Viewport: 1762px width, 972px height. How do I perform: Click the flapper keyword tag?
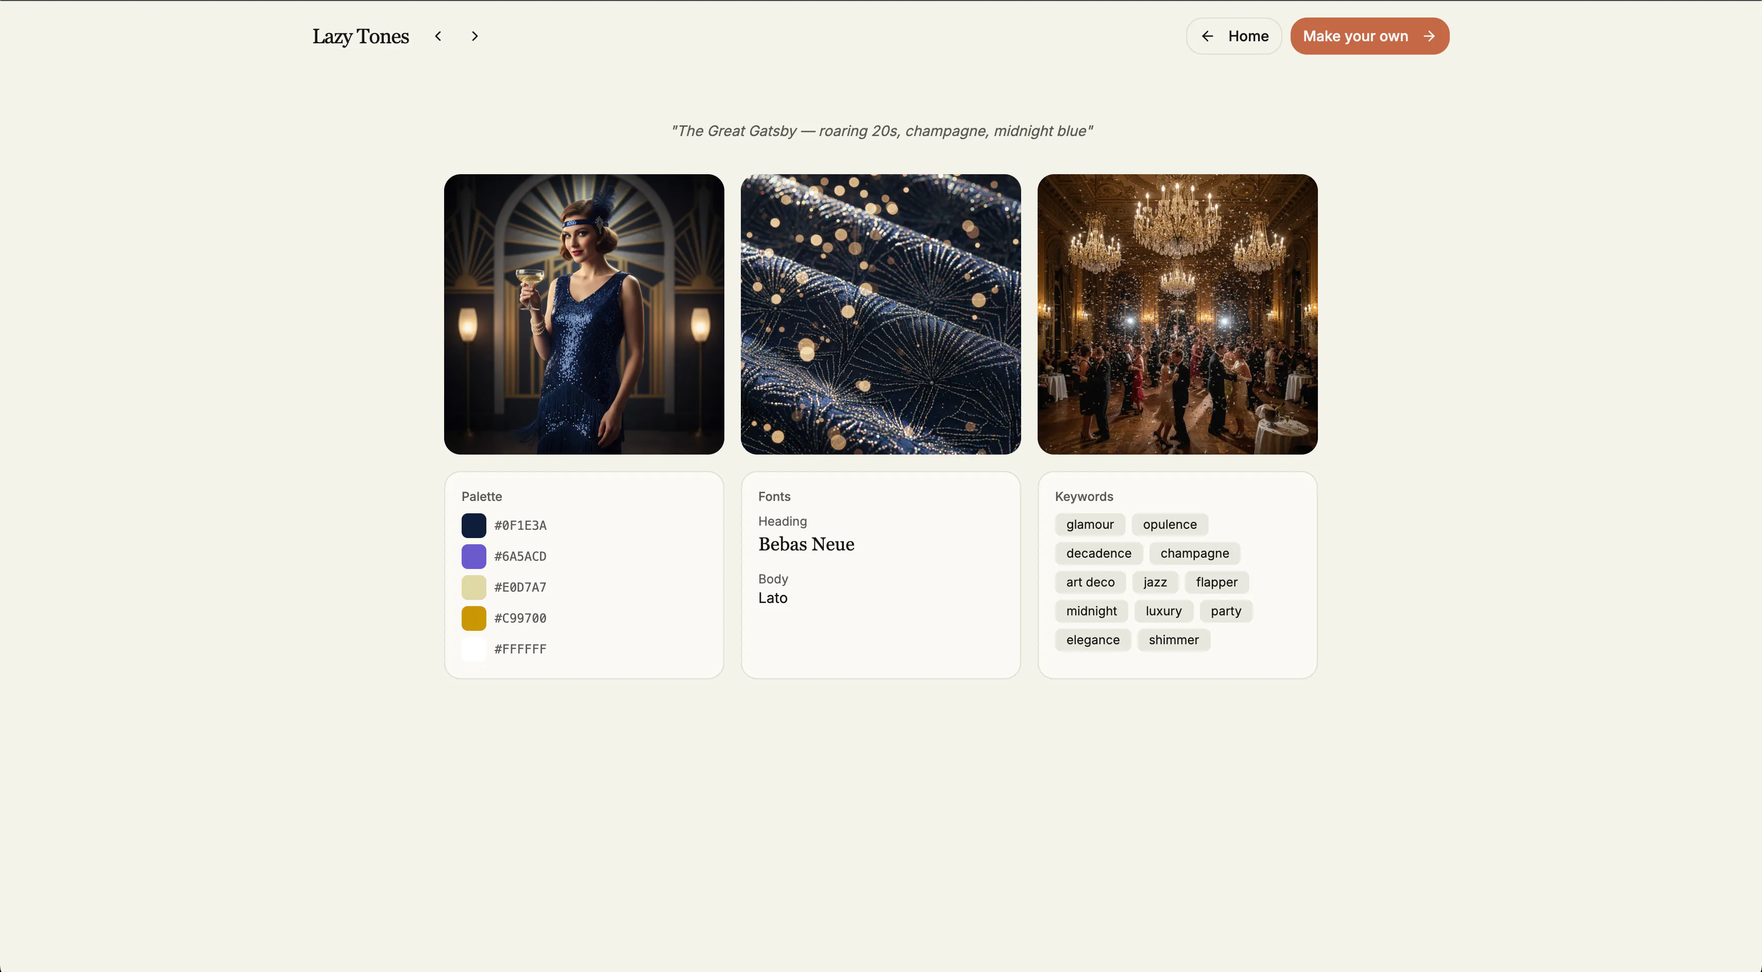tap(1216, 583)
